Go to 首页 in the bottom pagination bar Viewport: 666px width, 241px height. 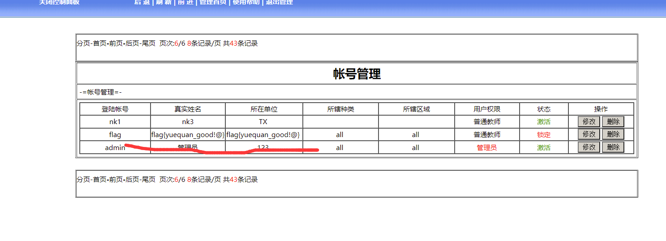point(100,180)
